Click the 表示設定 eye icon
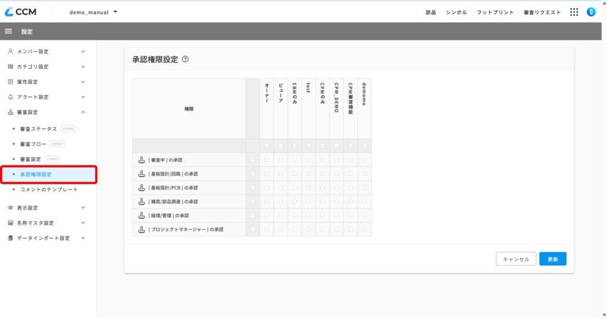The image size is (607, 318). click(x=11, y=208)
